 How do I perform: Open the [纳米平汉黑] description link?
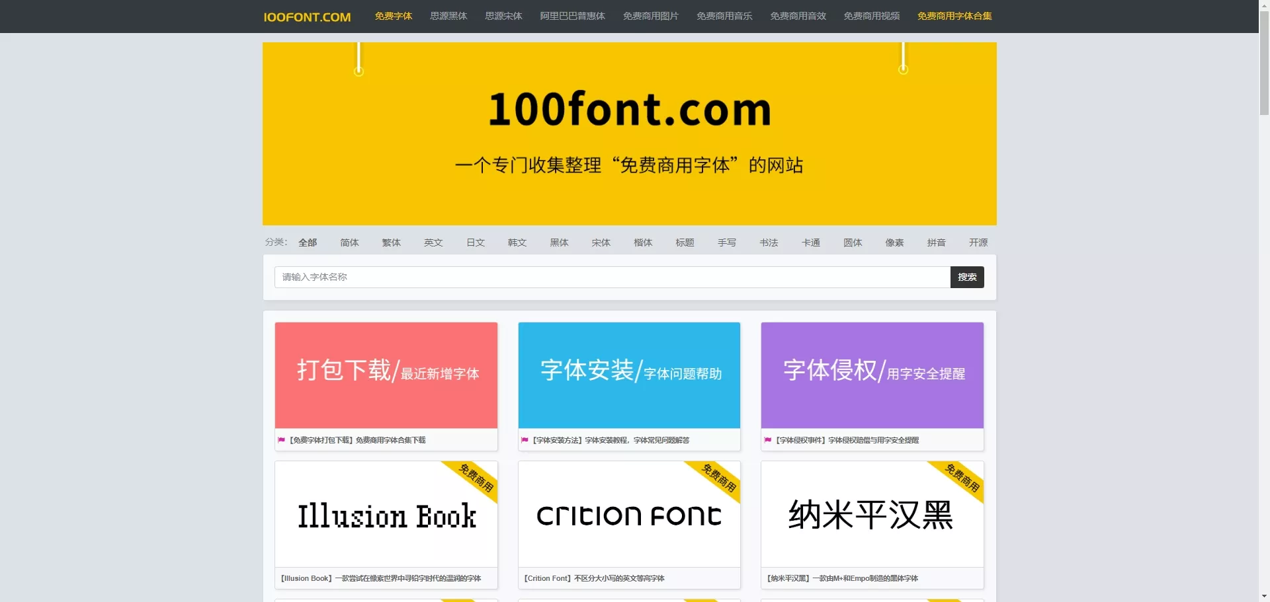click(x=843, y=578)
